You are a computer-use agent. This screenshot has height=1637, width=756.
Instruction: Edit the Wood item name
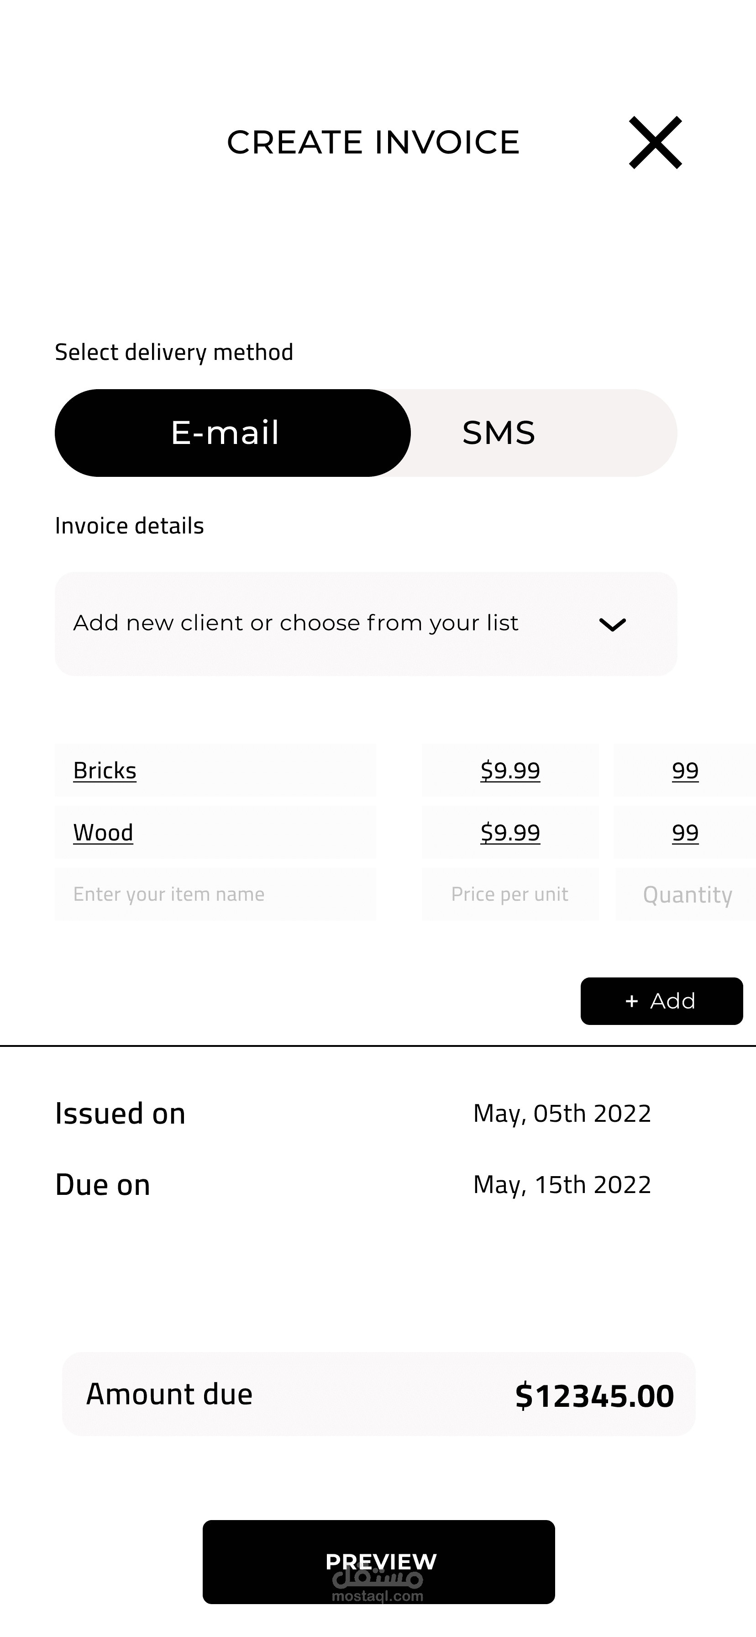point(215,833)
